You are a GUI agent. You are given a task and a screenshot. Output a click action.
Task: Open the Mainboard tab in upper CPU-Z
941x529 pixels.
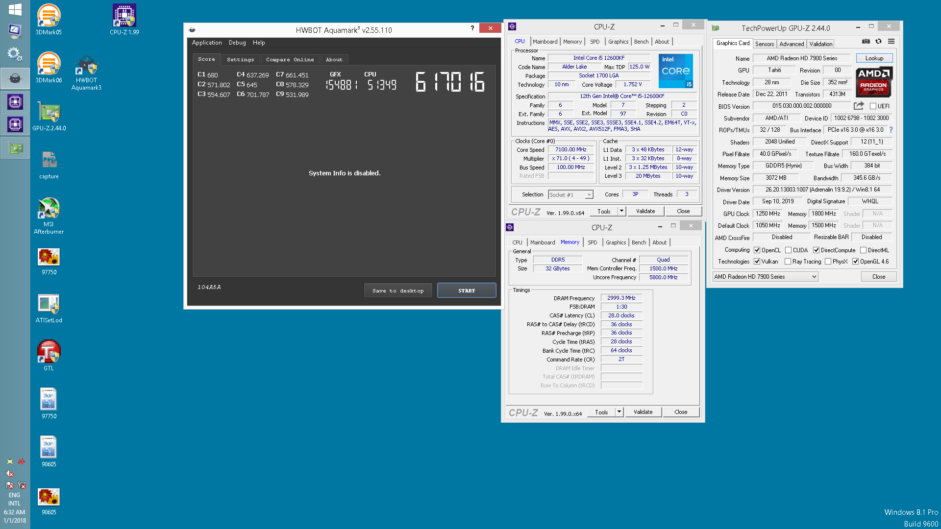pos(545,42)
